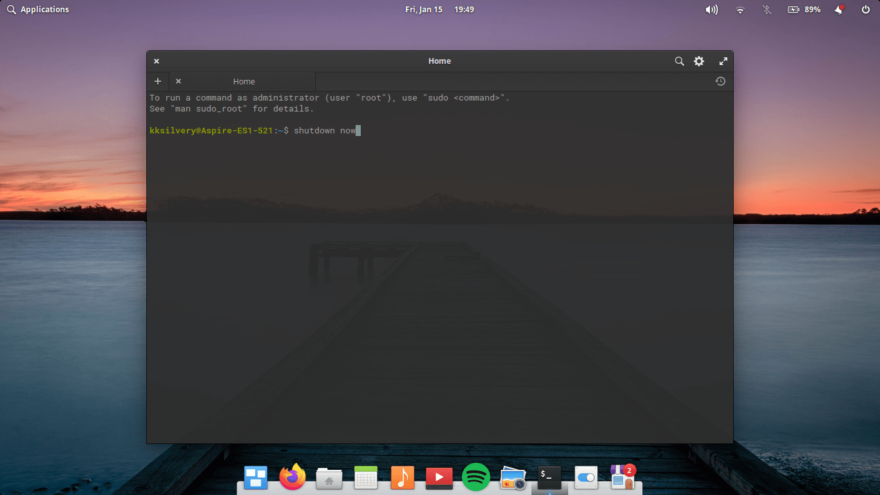Close the terminal window
This screenshot has width=880, height=495.
157,61
